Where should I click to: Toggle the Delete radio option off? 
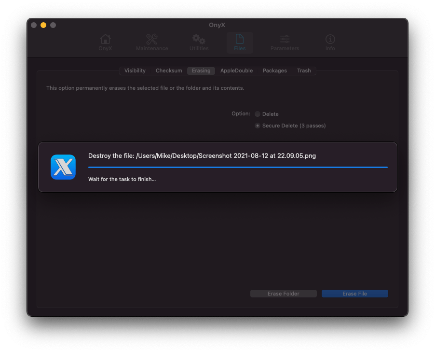click(x=258, y=114)
